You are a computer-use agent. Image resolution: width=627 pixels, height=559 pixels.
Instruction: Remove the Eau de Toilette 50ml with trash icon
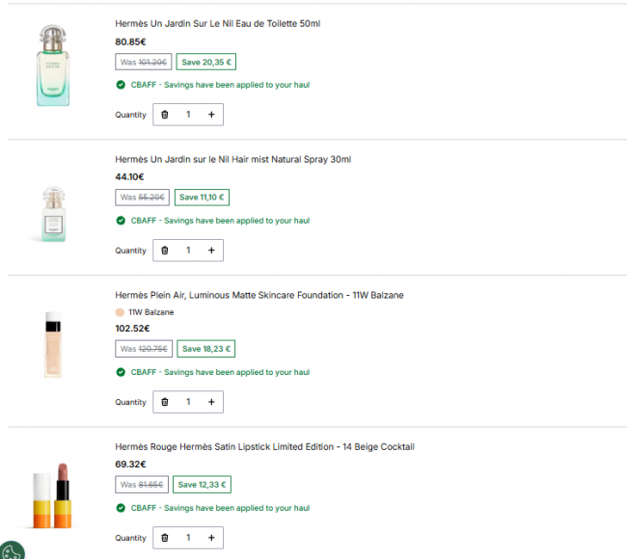pyautogui.click(x=165, y=115)
